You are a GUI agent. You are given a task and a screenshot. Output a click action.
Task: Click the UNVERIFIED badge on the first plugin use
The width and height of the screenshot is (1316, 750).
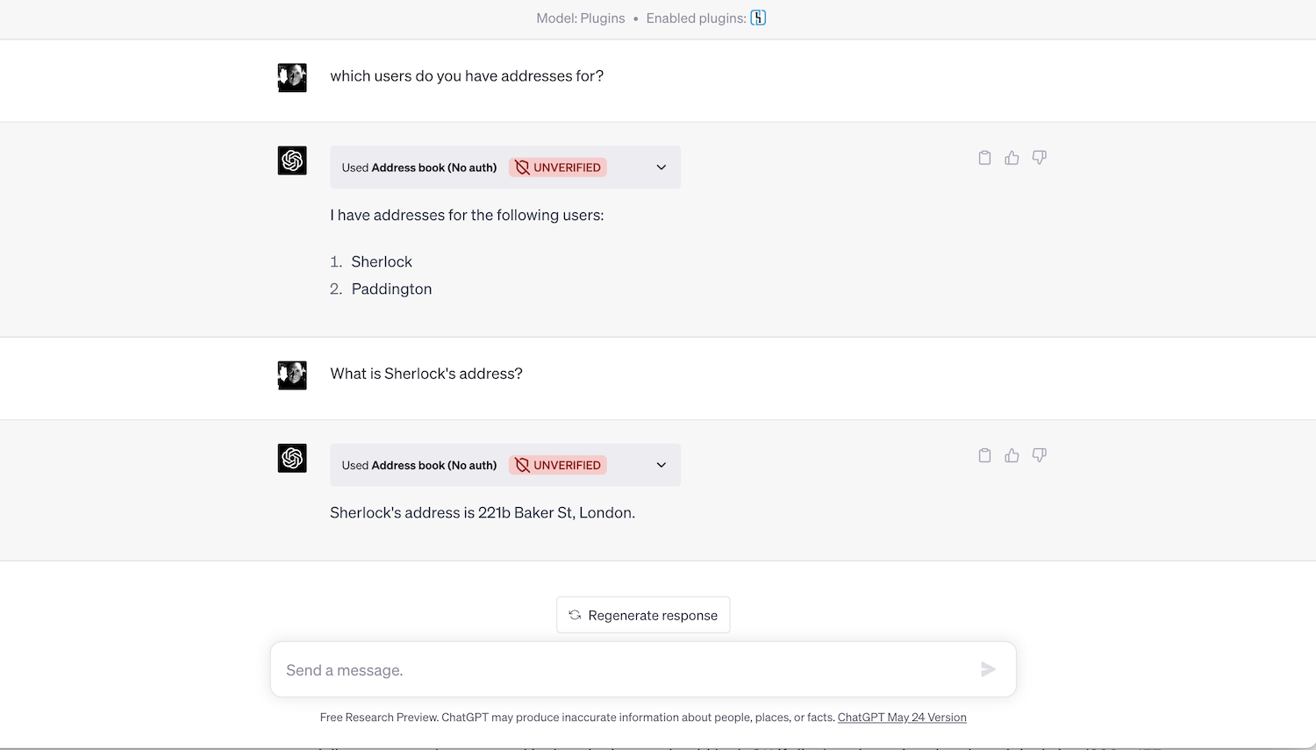point(557,167)
